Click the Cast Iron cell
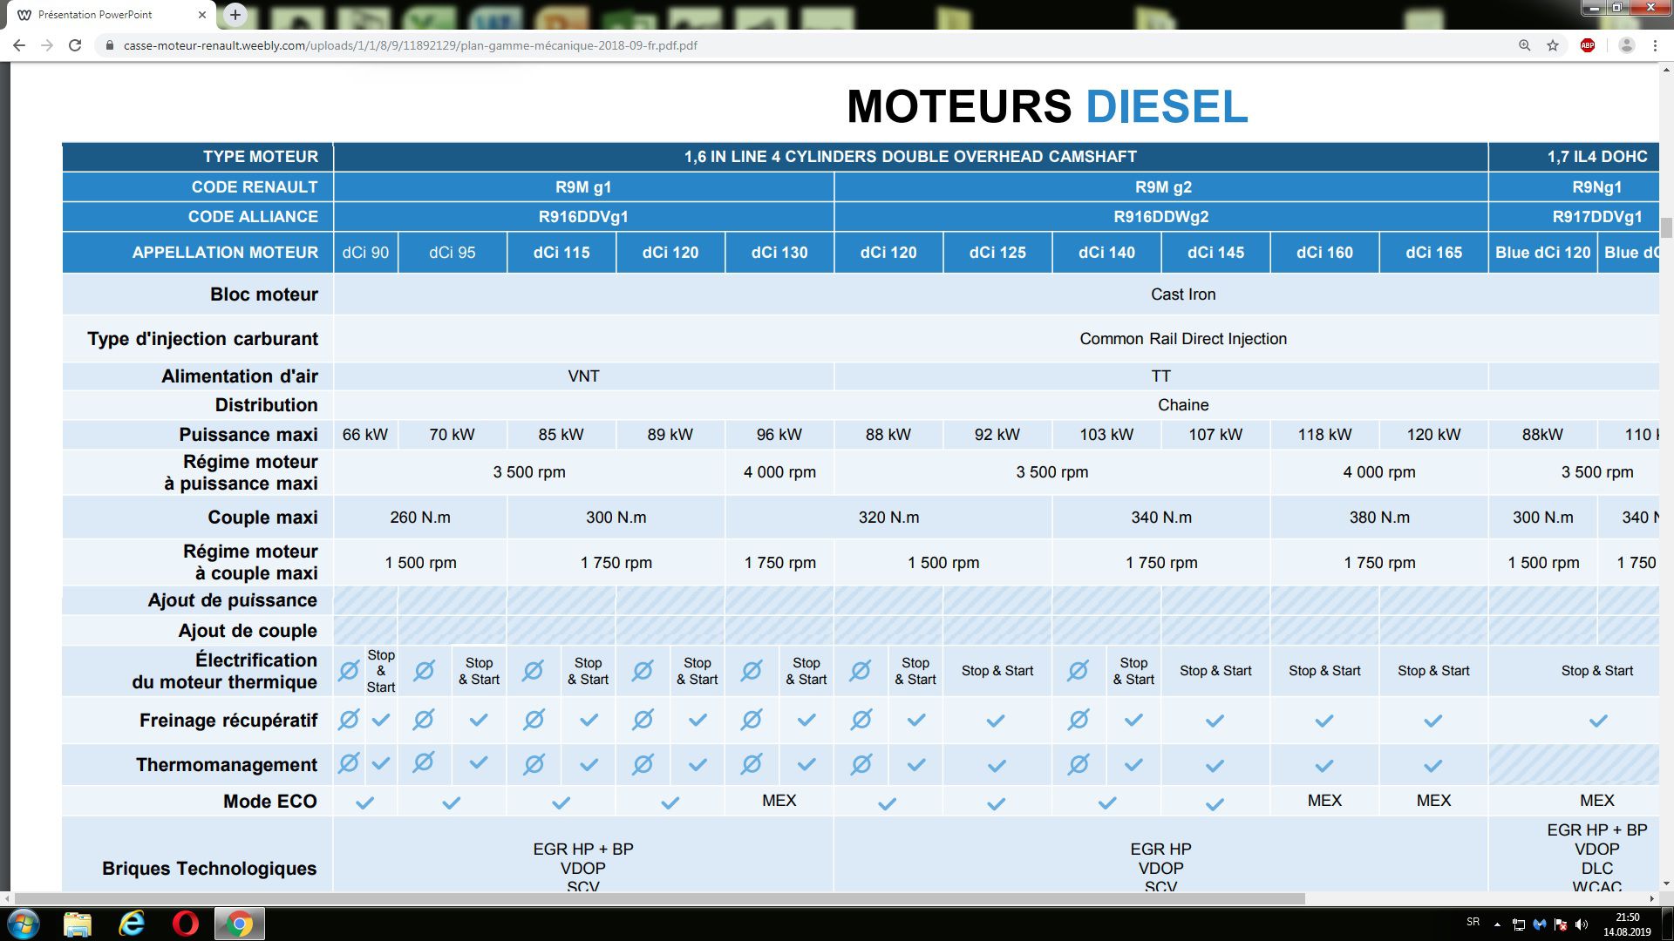 (x=1182, y=294)
